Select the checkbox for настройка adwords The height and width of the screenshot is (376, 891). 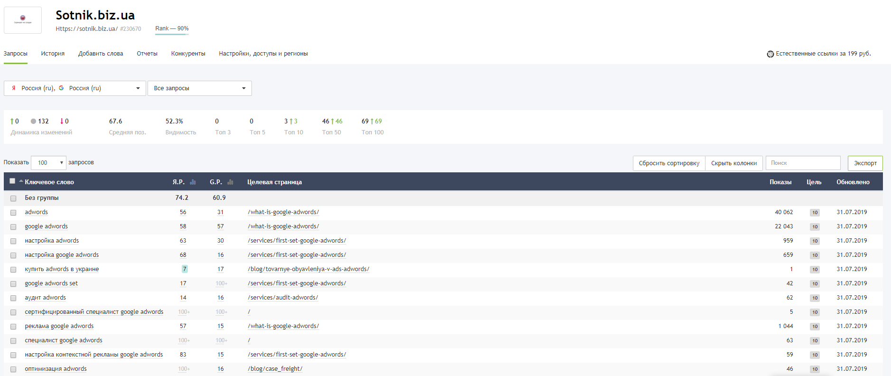[13, 241]
